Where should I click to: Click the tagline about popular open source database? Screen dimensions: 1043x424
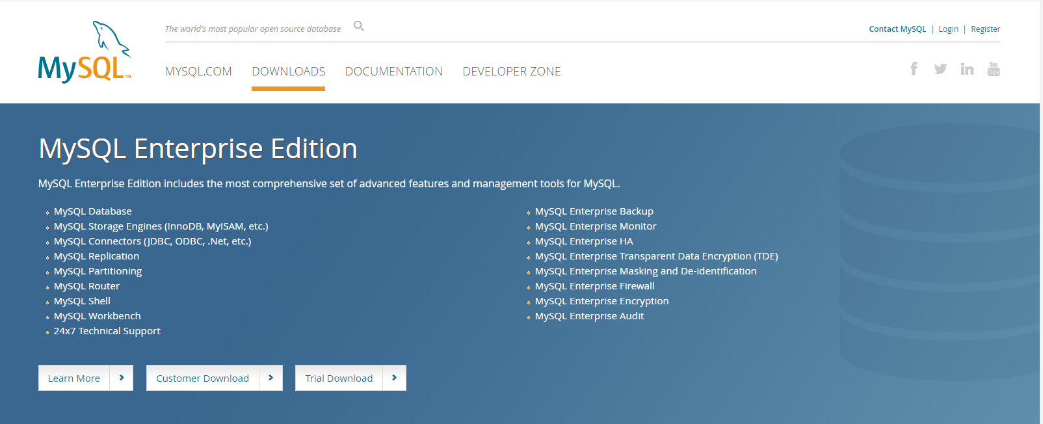click(253, 29)
